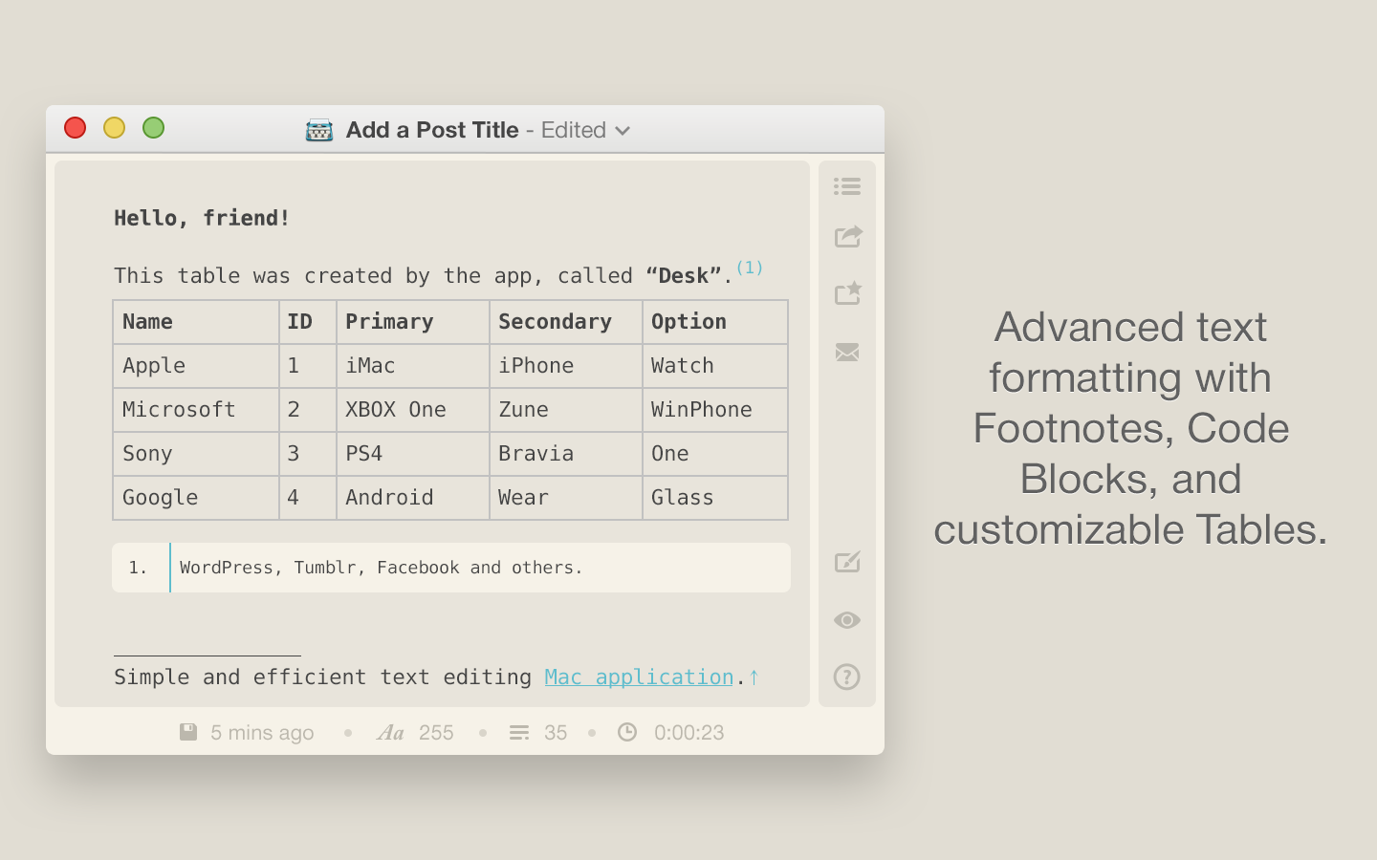Viewport: 1377px width, 860px height.
Task: Click the Glass table cell
Action: (715, 498)
